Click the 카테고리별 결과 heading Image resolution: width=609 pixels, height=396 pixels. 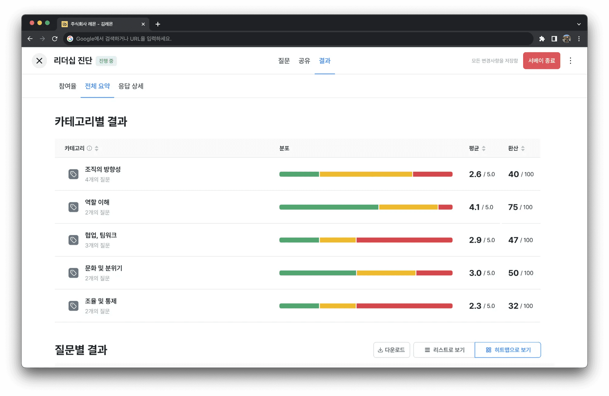[x=91, y=122]
